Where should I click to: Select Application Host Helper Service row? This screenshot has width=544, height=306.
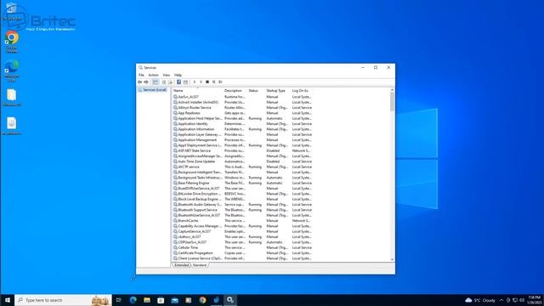[242, 118]
